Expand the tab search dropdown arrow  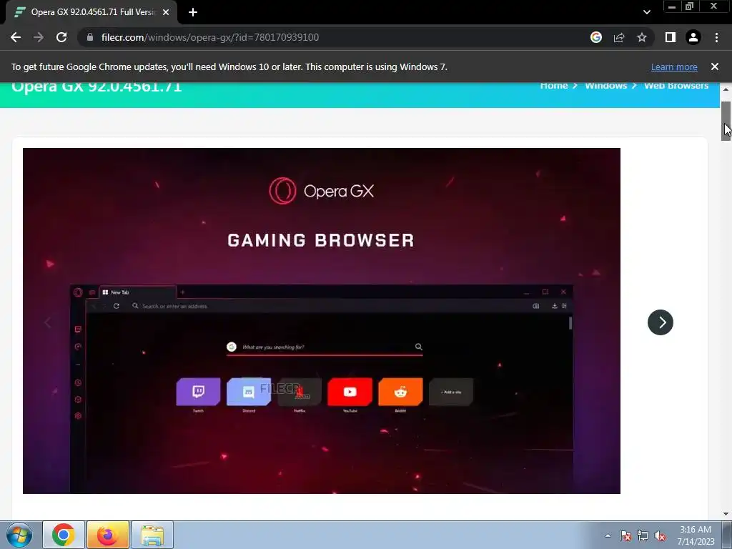click(x=646, y=12)
